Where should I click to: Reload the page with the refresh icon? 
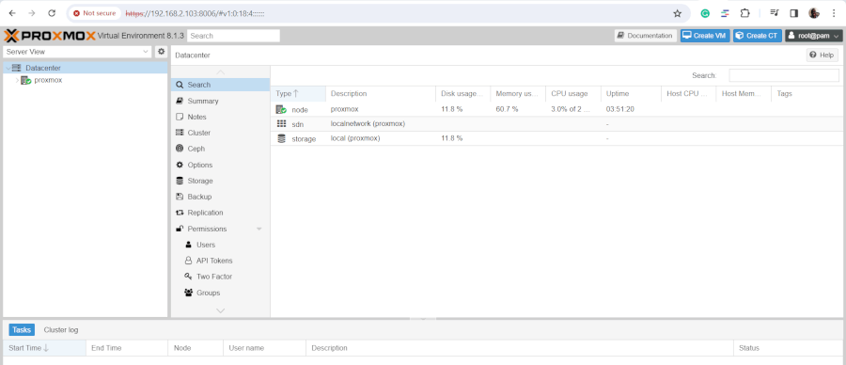(52, 13)
